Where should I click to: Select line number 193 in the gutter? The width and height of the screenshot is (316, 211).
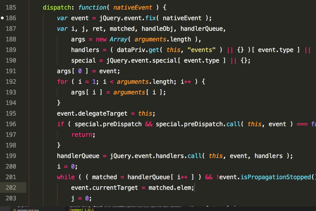(11, 92)
